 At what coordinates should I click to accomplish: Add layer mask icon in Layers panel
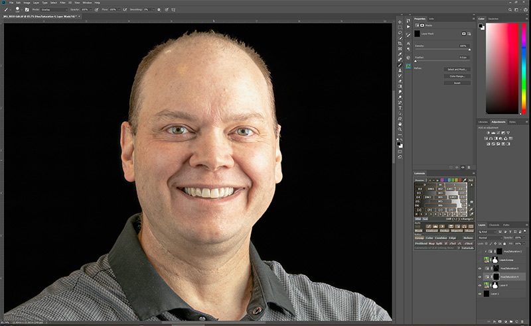click(x=500, y=321)
